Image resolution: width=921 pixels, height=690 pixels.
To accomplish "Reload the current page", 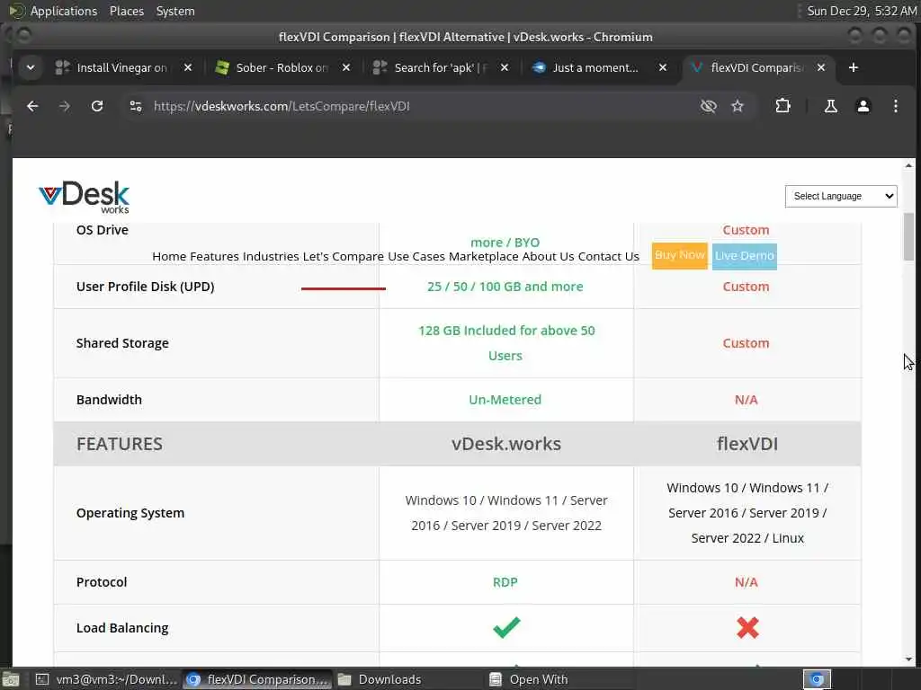I will click(97, 106).
